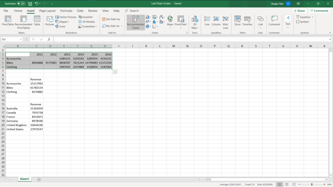Open the Comments pane button
This screenshot has width=333, height=187.
[319, 11]
